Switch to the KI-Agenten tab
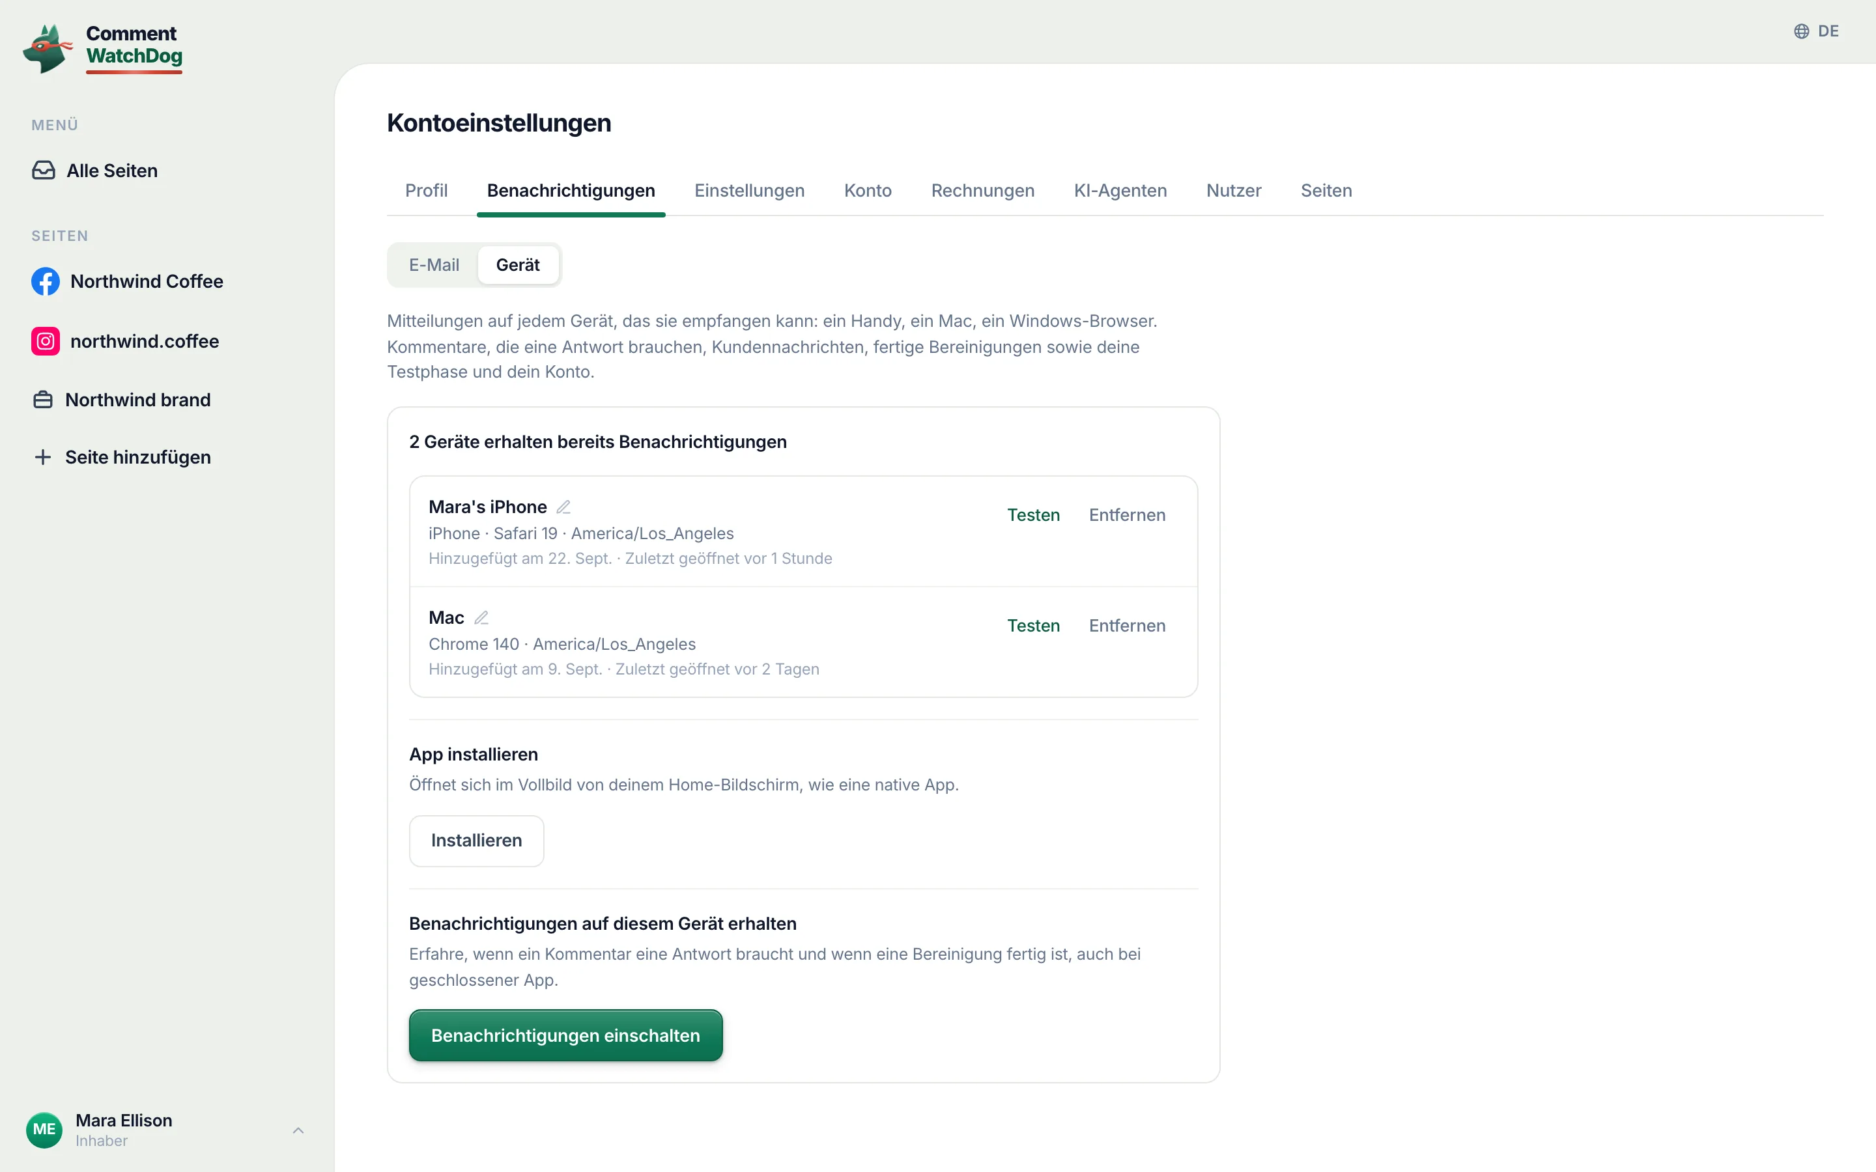 (1120, 191)
